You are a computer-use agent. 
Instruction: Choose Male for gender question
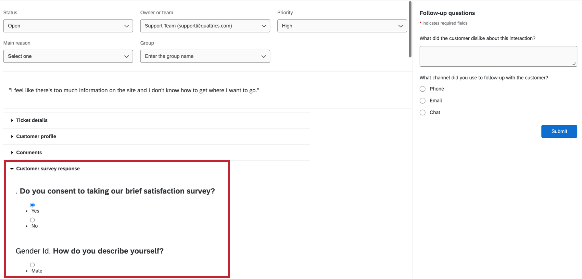click(x=33, y=265)
